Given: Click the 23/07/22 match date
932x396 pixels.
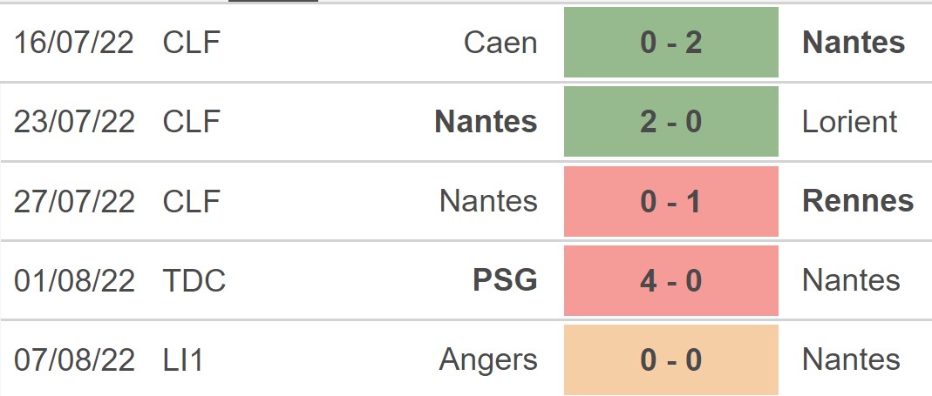Looking at the screenshot, I should [x=74, y=122].
